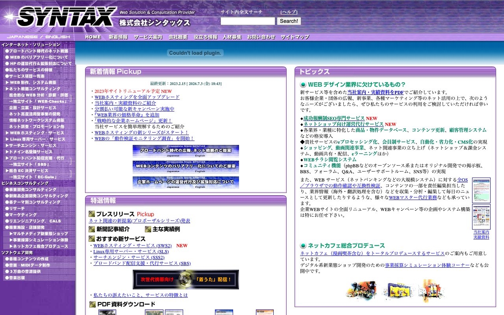Click the PDF資料ダウンロード round icon
The image size is (504, 315).
pos(93,304)
